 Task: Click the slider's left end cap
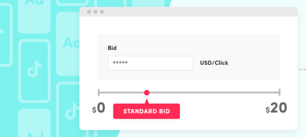(99, 92)
